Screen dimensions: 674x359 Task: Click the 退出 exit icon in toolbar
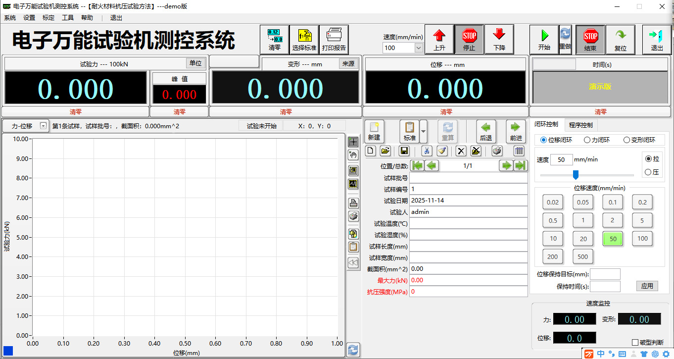pos(657,40)
